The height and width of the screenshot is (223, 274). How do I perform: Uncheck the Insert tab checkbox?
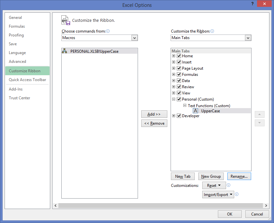tap(179, 62)
